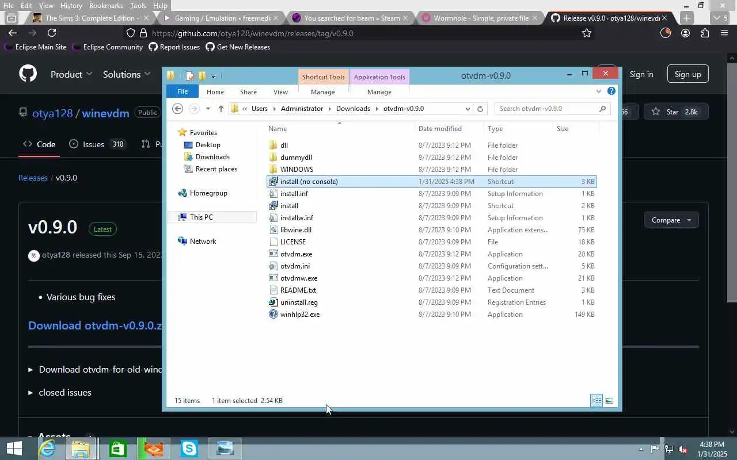Select winhlp32.exe file
Screen dimensions: 737x460
299,315
